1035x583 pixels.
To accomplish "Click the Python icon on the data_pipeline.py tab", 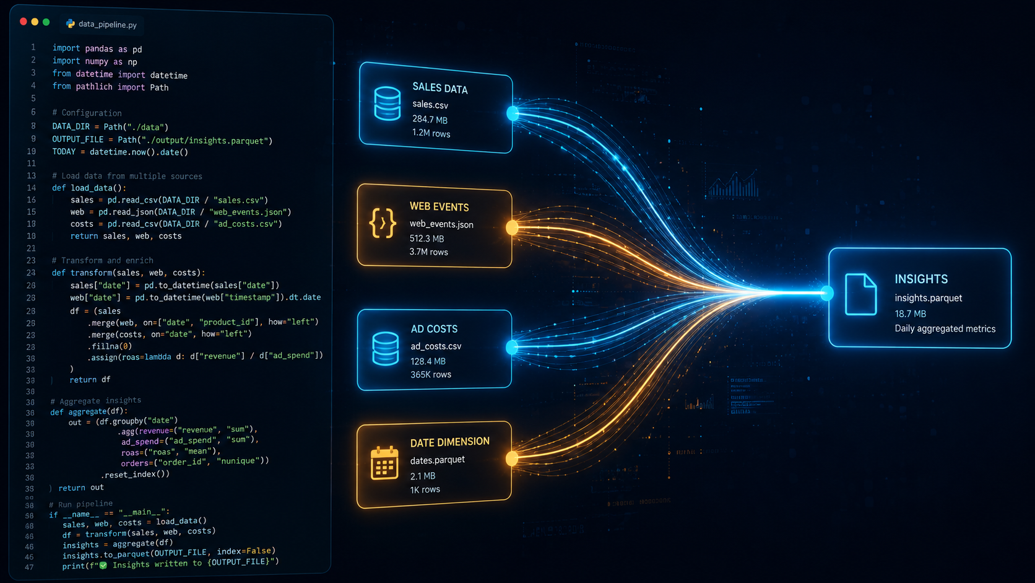I will [x=71, y=24].
